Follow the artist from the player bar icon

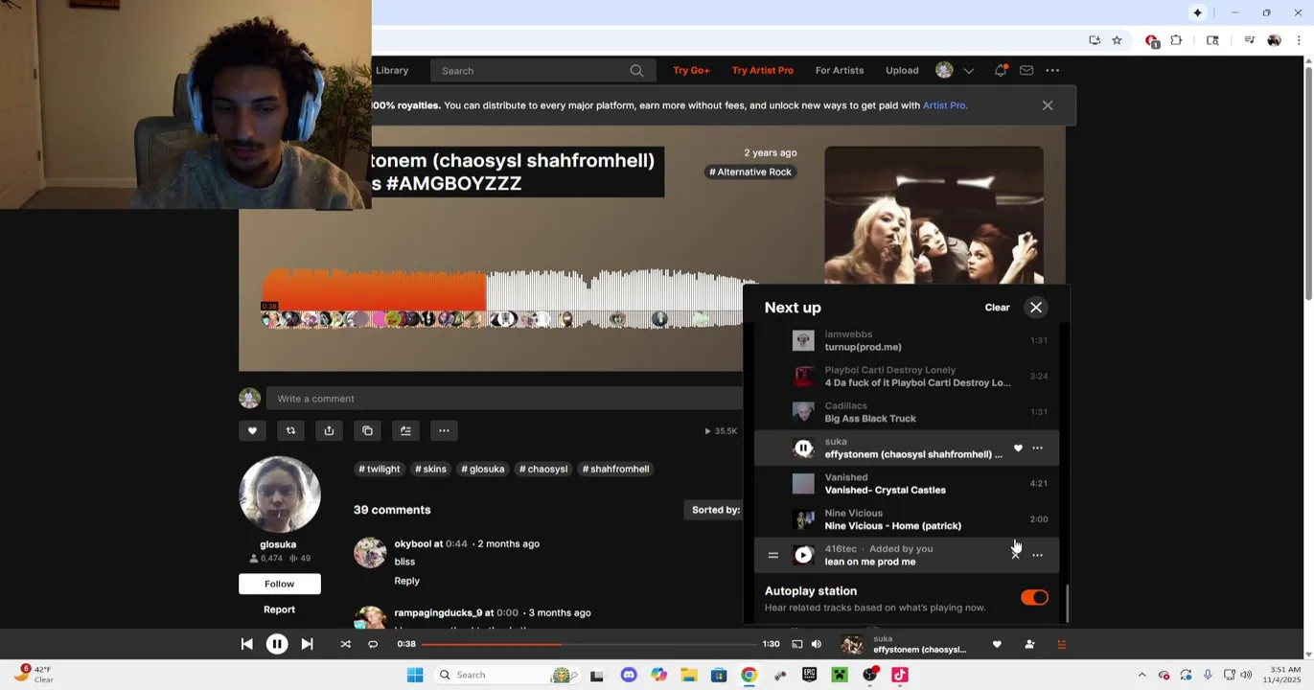(x=1029, y=644)
